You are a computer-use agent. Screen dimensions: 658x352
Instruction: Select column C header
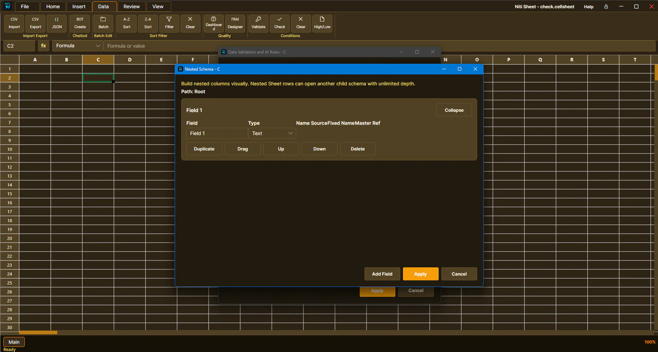(x=98, y=60)
